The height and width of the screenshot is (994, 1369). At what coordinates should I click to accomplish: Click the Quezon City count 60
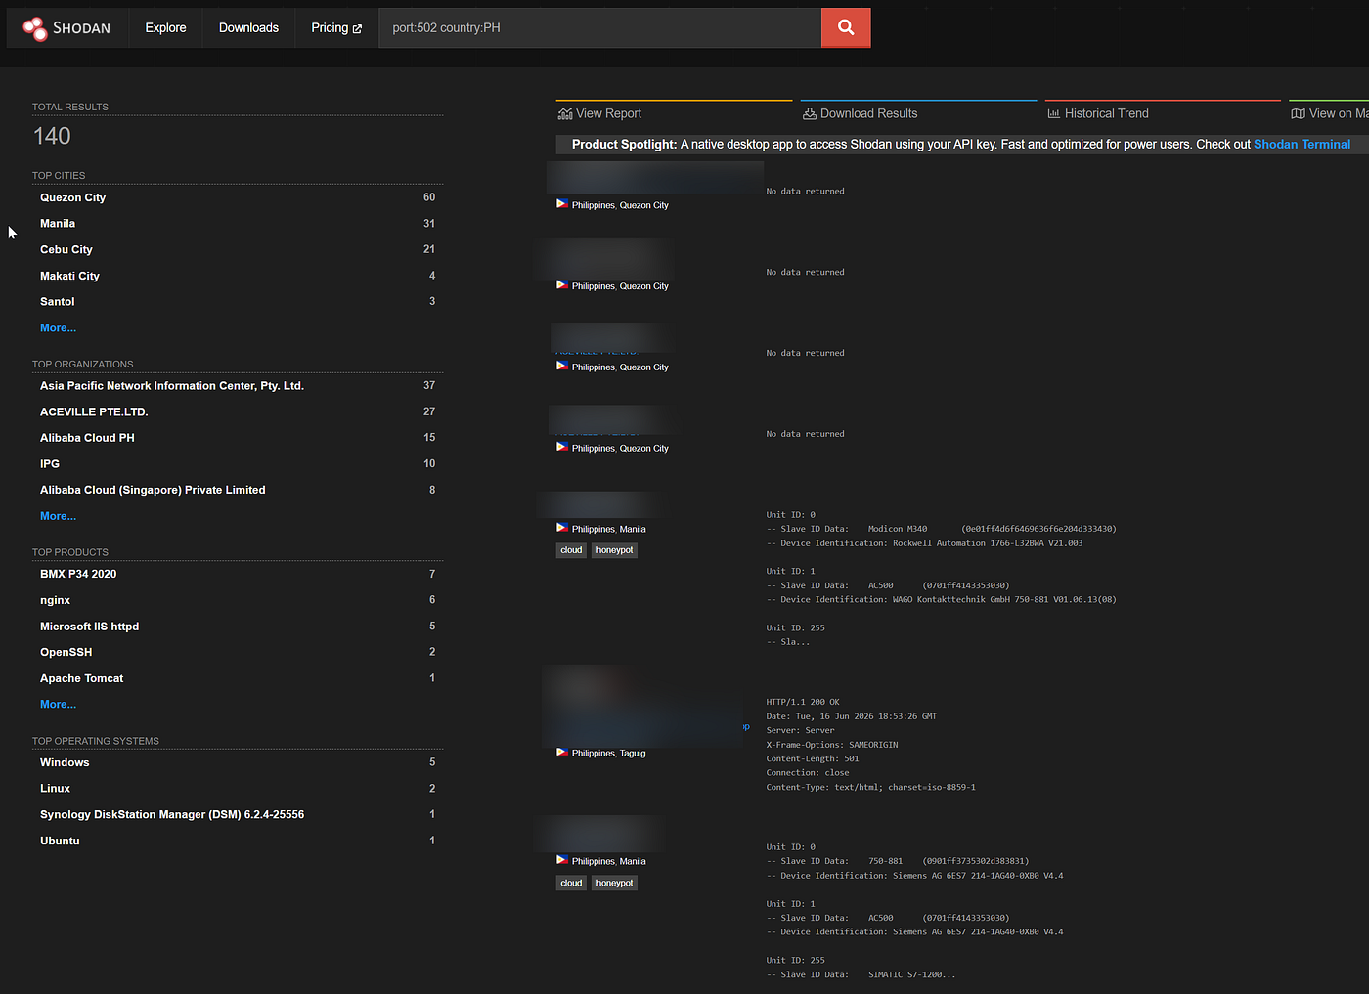[429, 197]
